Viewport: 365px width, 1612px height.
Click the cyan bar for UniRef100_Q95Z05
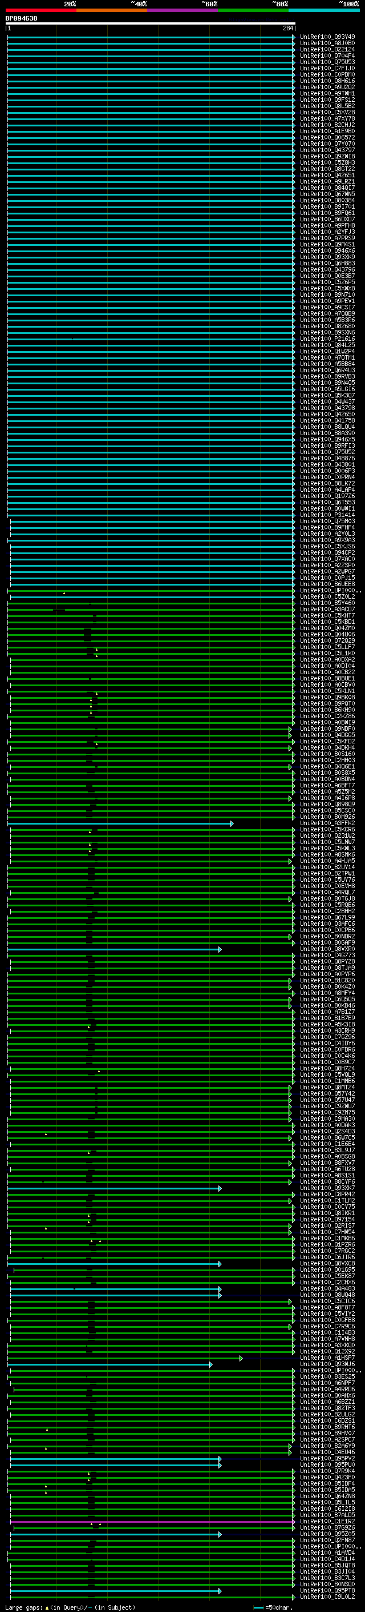[x=116, y=1534]
